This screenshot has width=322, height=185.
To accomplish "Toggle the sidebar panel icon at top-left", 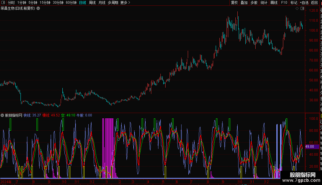I will point(3,3).
